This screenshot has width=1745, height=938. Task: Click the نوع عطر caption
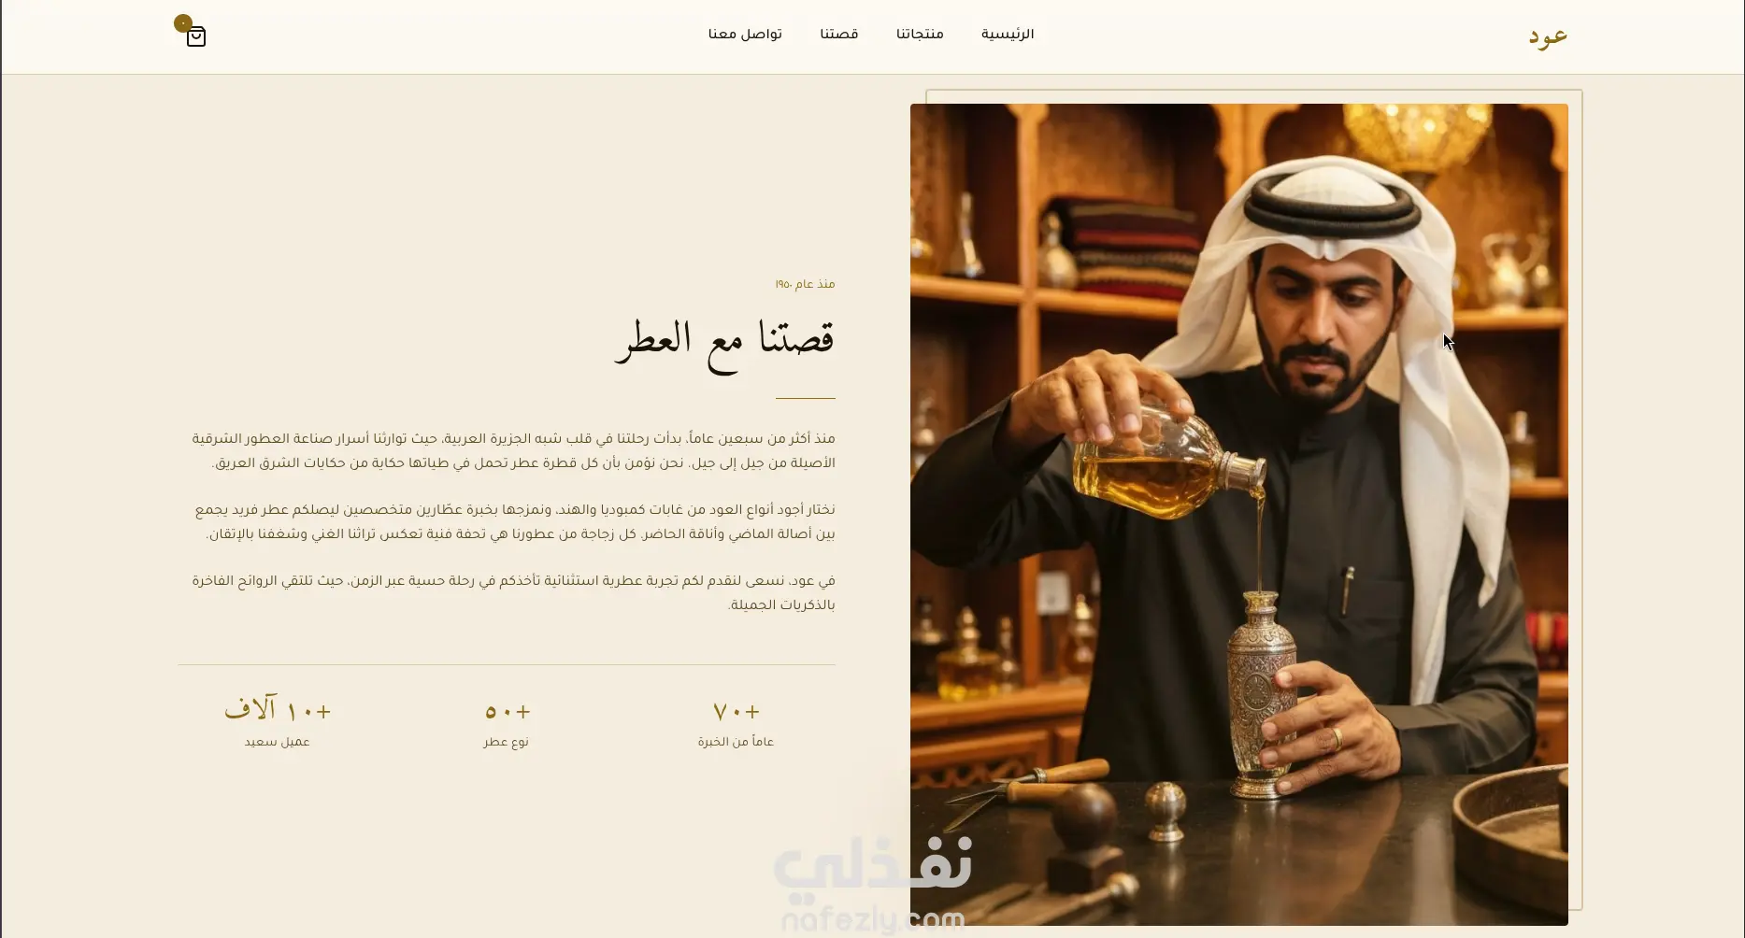point(507,742)
